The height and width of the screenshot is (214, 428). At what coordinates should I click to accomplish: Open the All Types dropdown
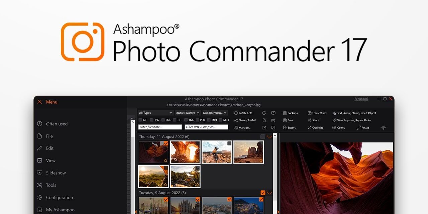tap(155, 113)
